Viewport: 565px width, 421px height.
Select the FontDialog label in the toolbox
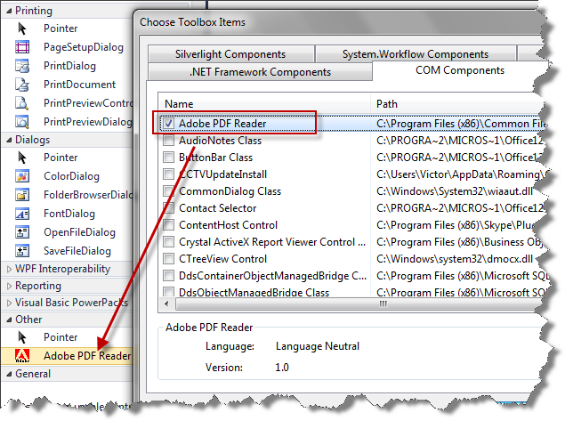tap(69, 214)
